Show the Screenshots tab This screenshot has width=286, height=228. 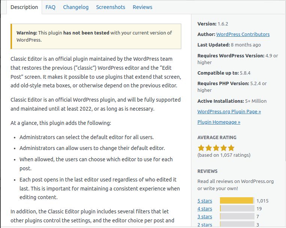click(x=110, y=7)
